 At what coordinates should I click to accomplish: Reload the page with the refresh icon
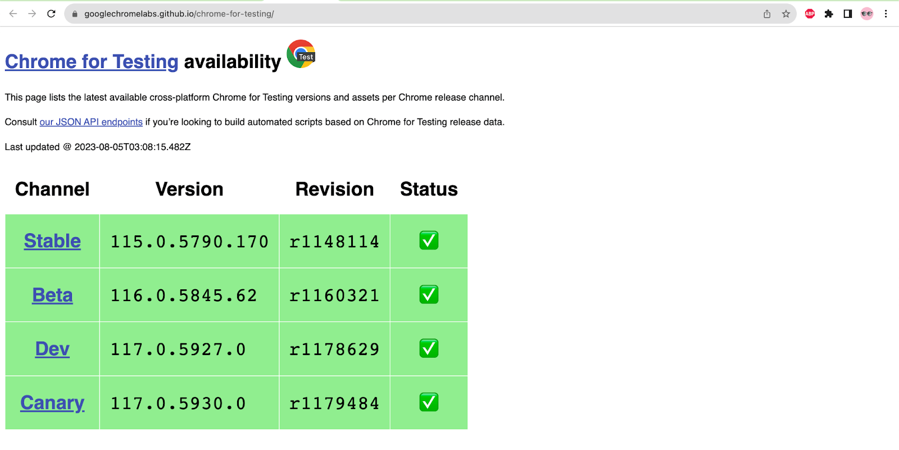pyautogui.click(x=51, y=13)
